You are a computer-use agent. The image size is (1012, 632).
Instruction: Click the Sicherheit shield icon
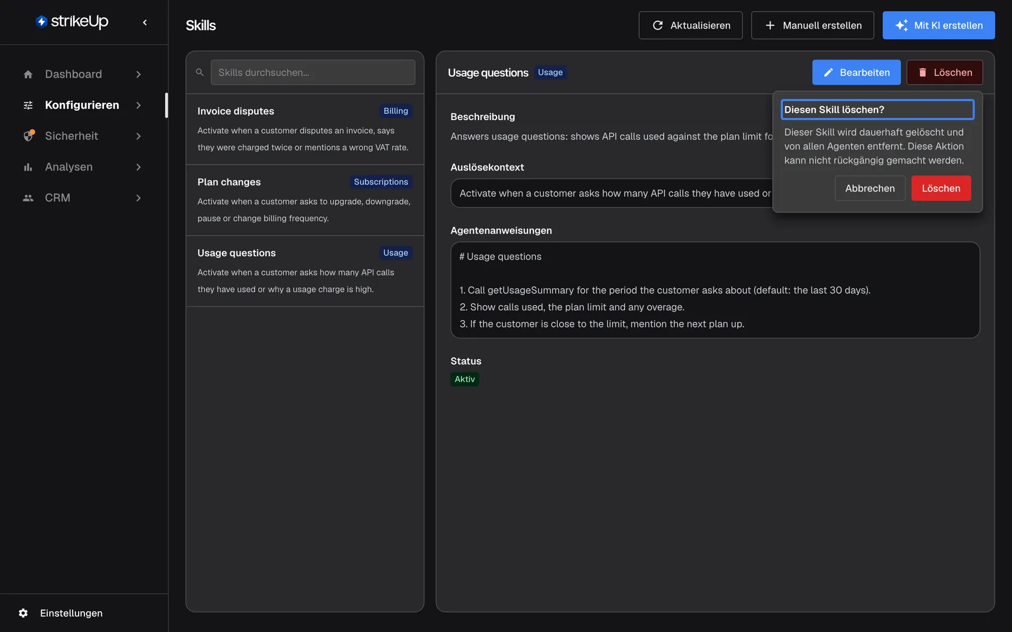[28, 136]
